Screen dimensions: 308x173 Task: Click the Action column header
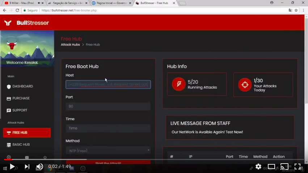tap(279, 157)
